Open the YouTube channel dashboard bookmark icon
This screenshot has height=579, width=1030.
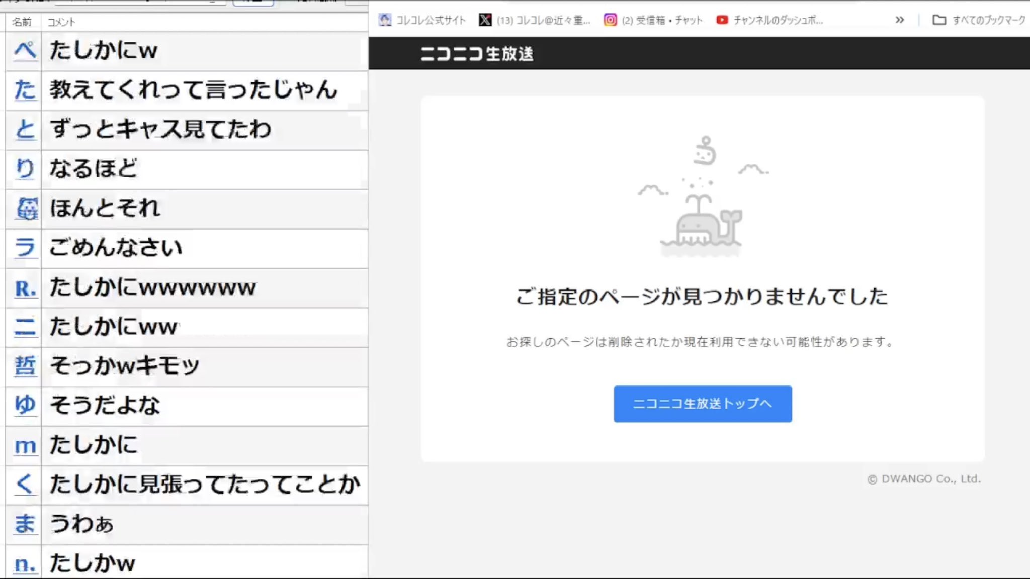click(x=722, y=20)
